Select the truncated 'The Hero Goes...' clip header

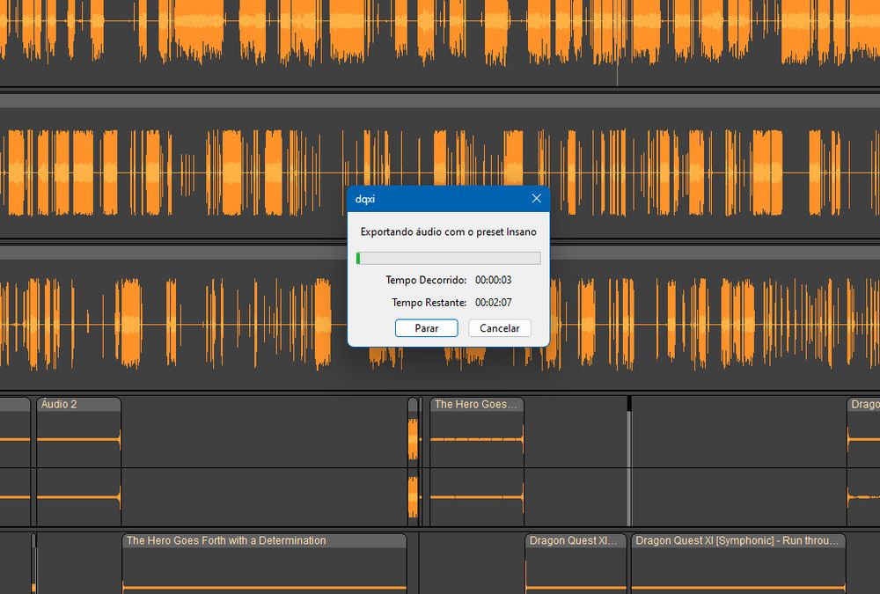[x=475, y=405]
